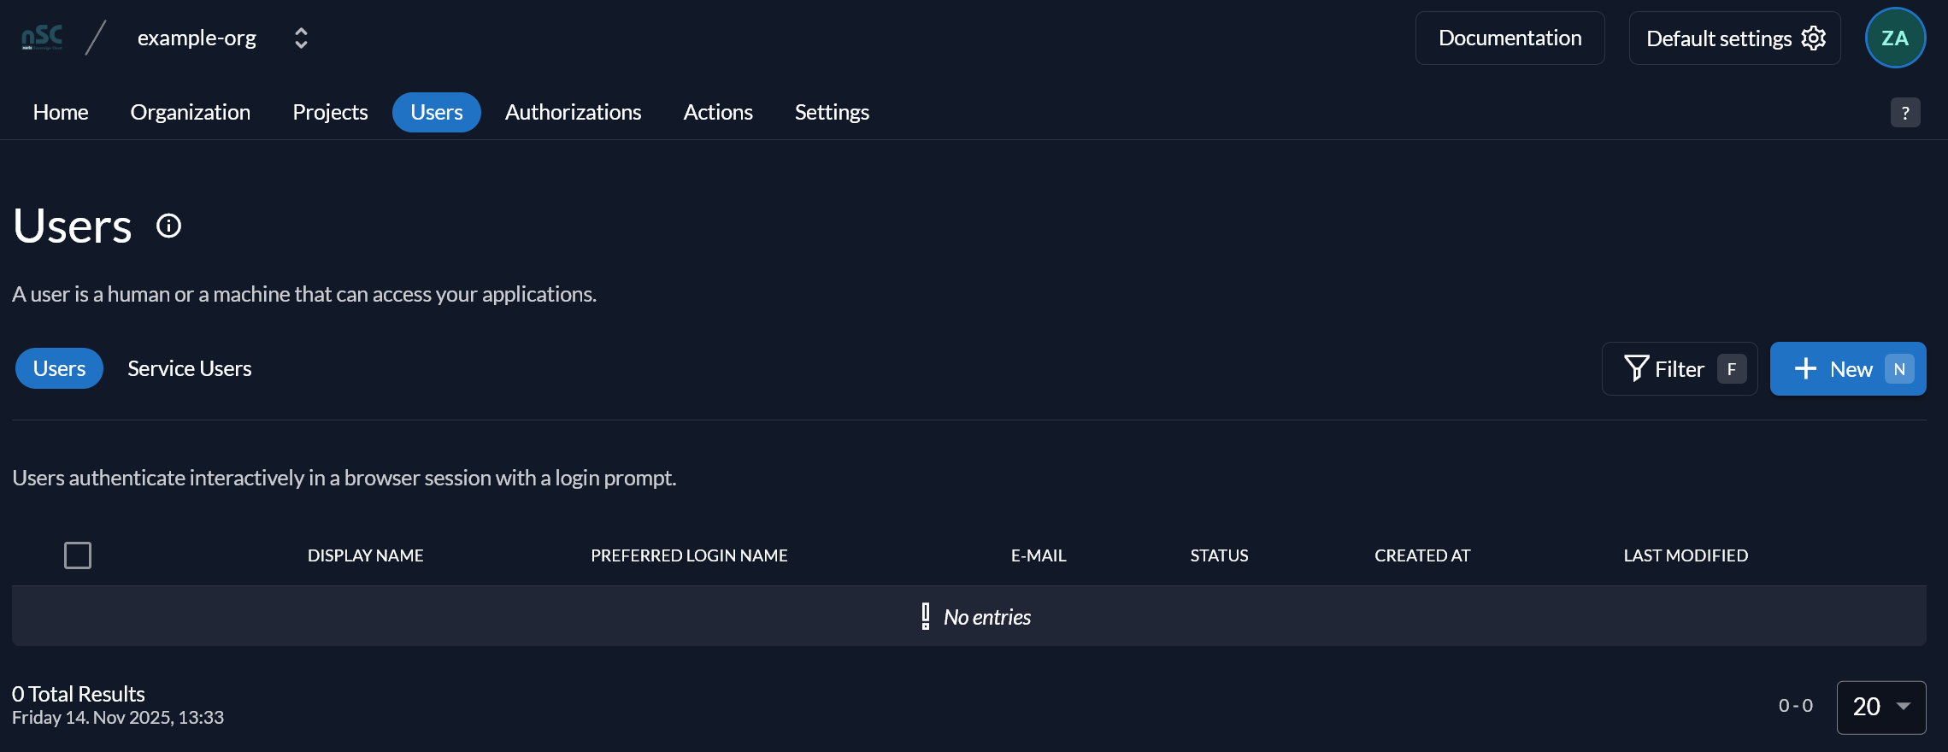
Task: Click the info icon beside Users heading
Action: click(168, 226)
